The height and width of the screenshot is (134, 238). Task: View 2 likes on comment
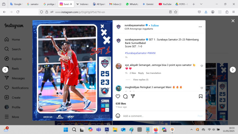click(133, 73)
